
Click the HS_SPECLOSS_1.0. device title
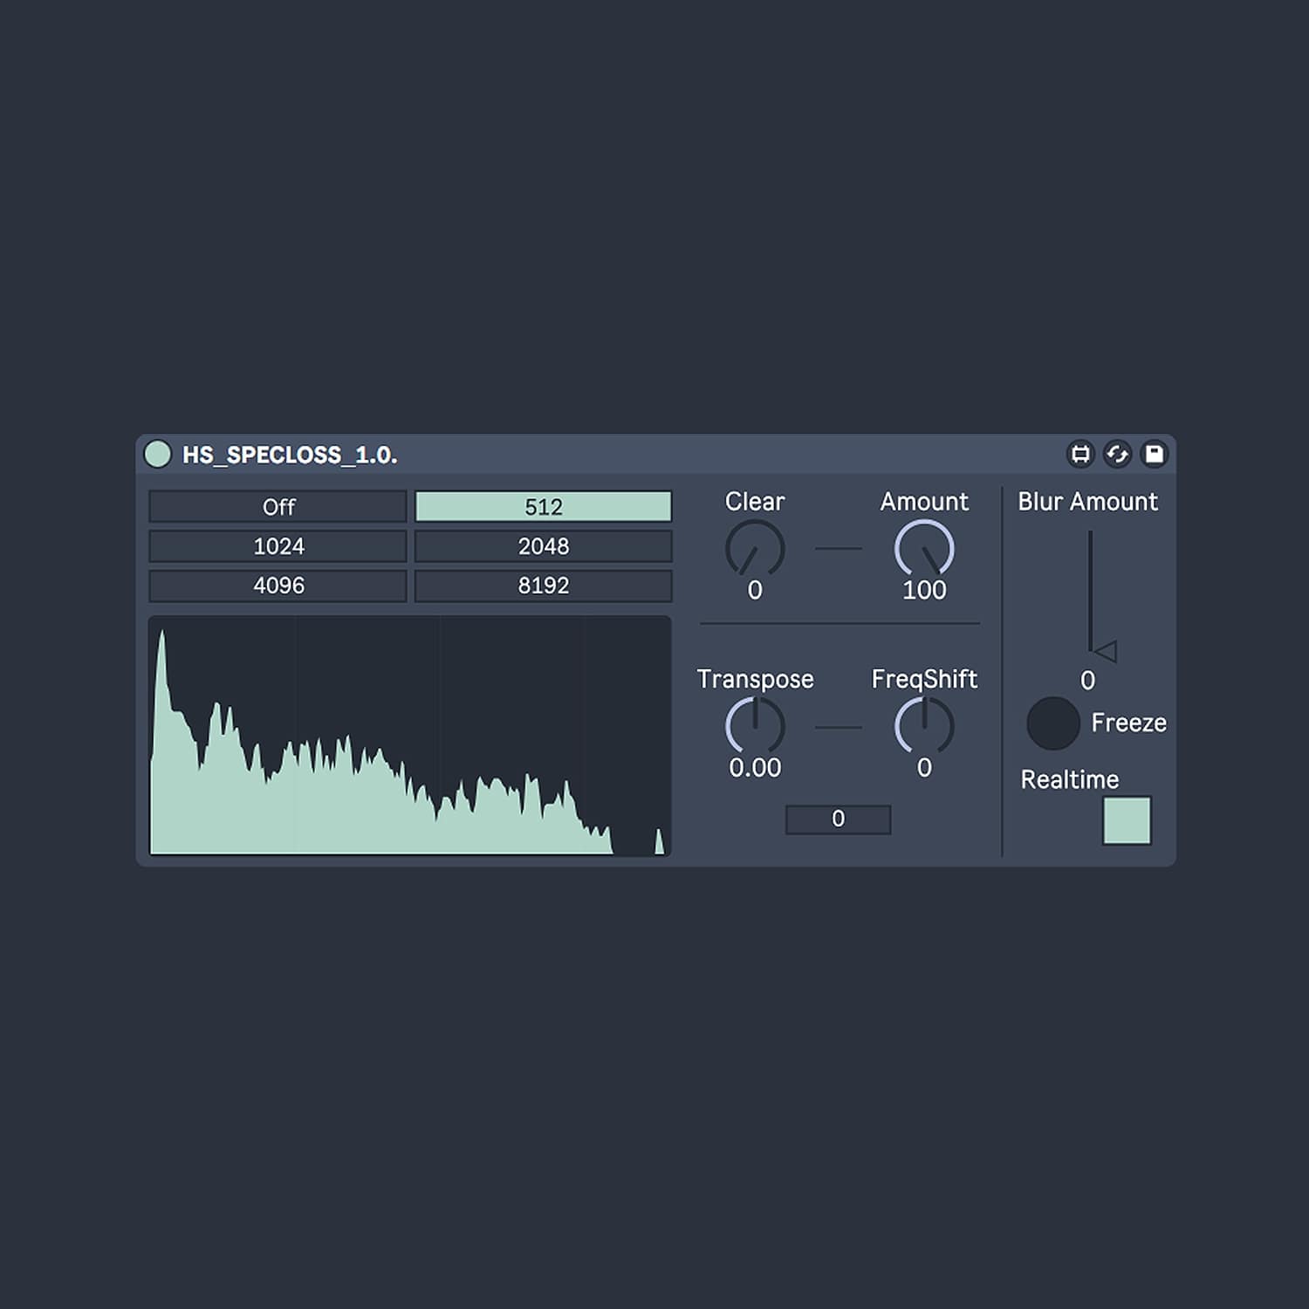click(x=290, y=455)
